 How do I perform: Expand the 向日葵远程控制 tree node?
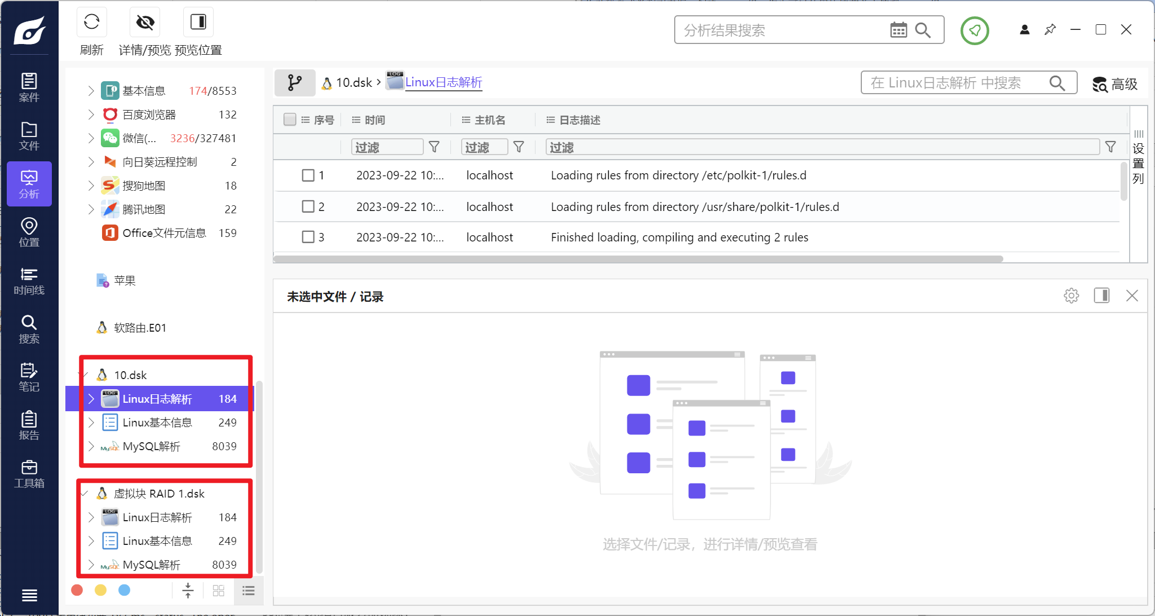pos(91,162)
